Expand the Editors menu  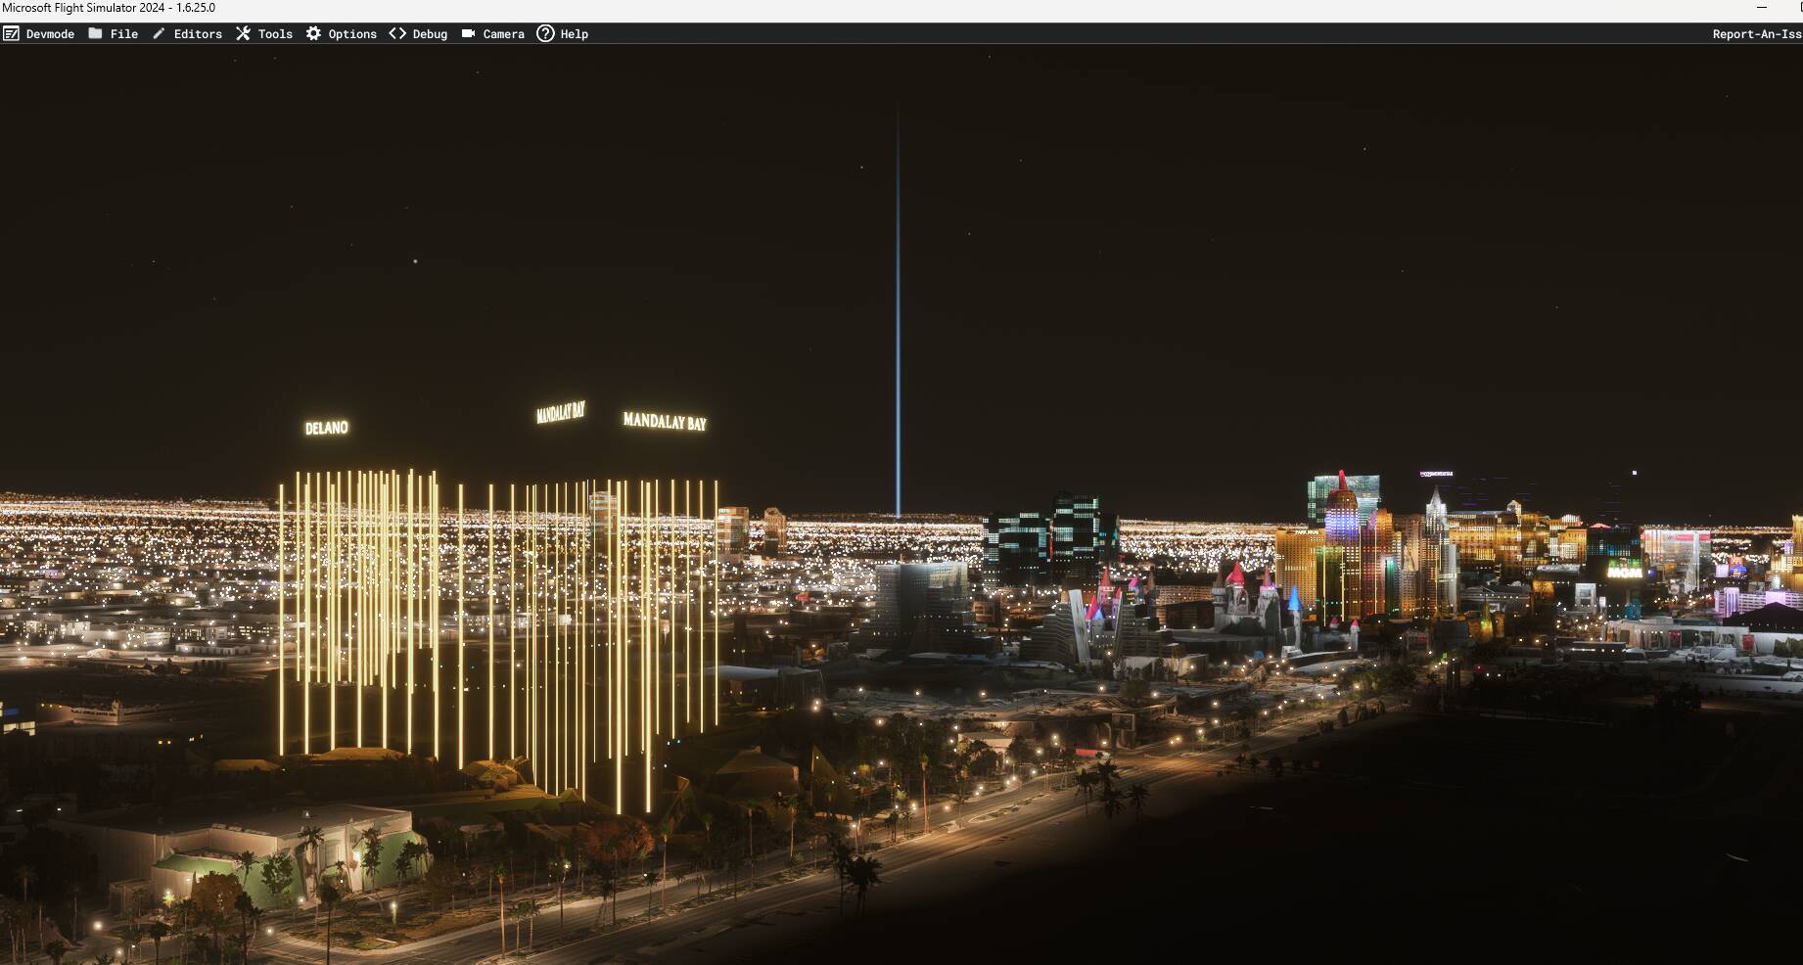coord(198,34)
